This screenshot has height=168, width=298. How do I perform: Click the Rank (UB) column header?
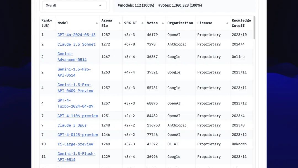pyautogui.click(x=47, y=23)
